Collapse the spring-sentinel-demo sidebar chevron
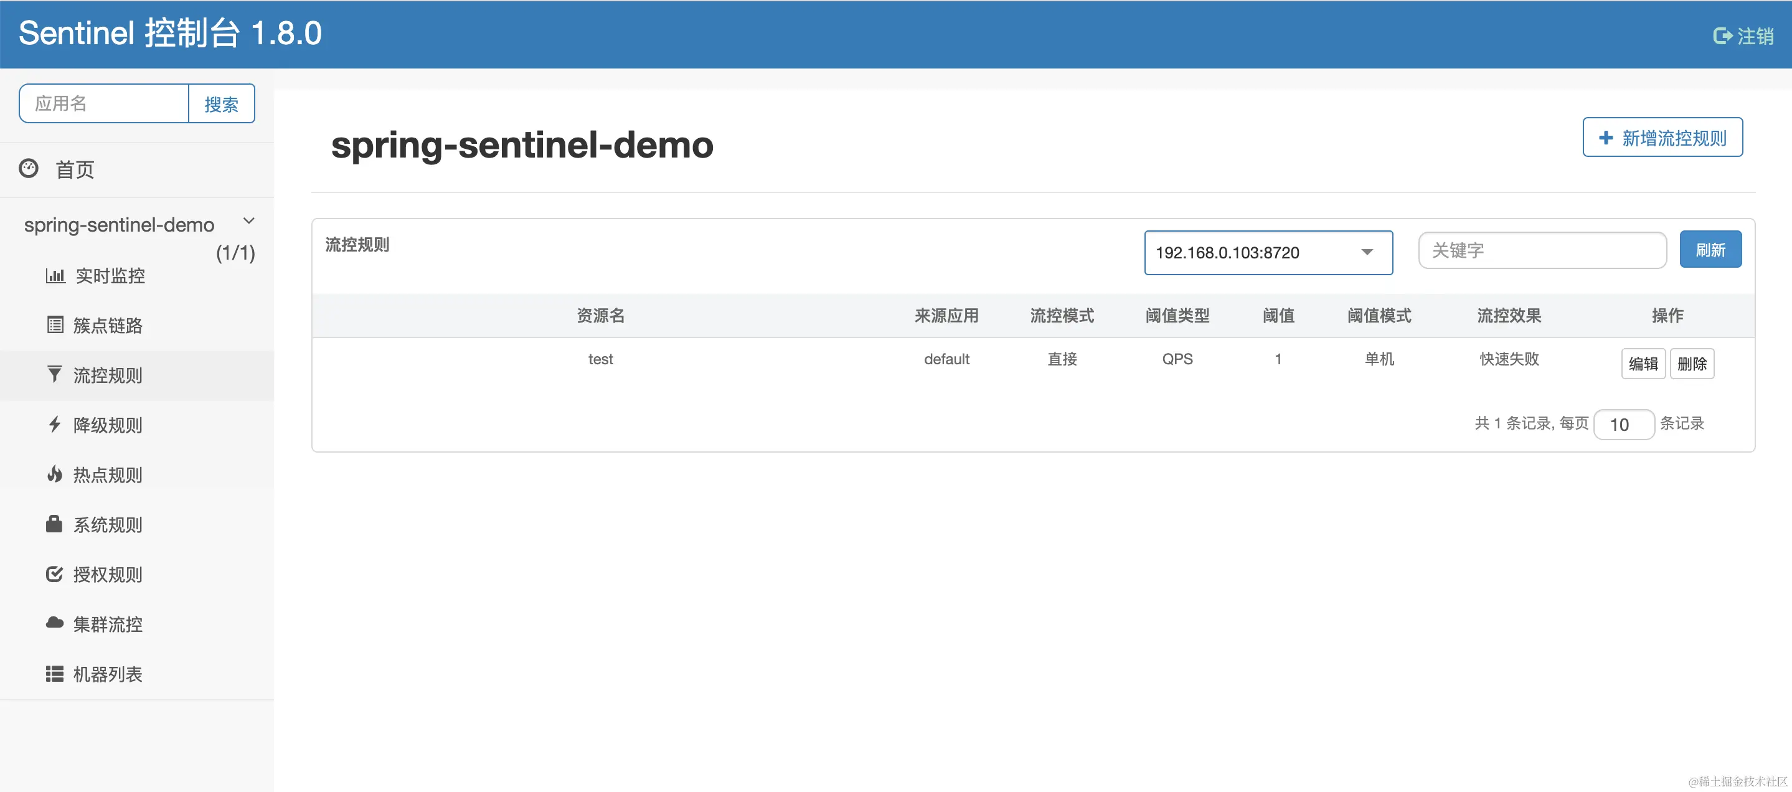The height and width of the screenshot is (792, 1792). pos(248,221)
